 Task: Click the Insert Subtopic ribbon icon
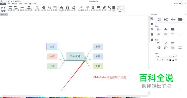[x=16, y=8]
